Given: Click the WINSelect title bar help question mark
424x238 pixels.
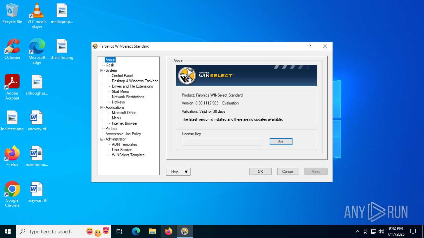Looking at the screenshot, I should point(310,46).
